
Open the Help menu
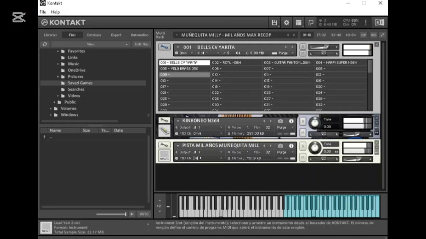click(55, 12)
